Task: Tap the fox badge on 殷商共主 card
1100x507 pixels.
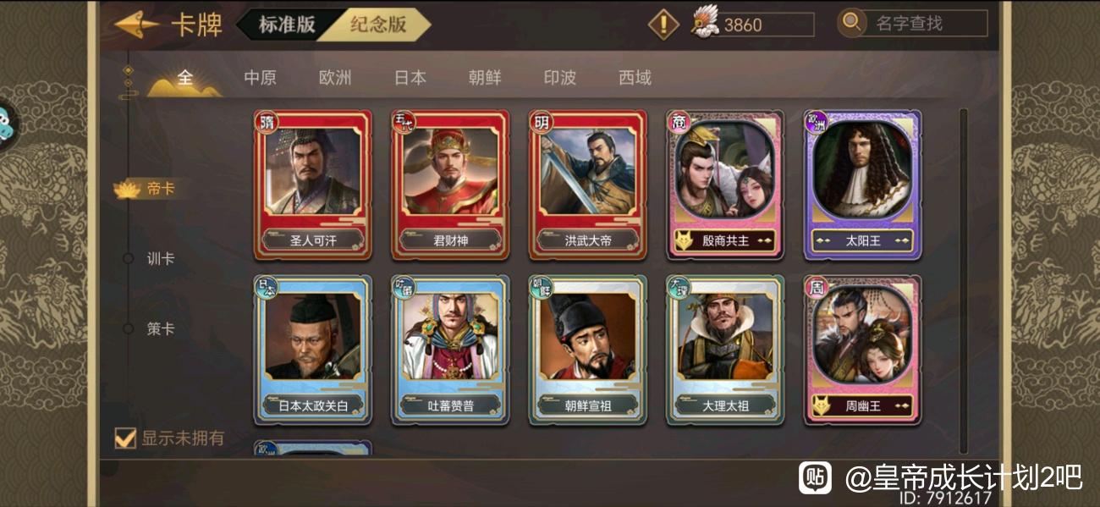Action: [684, 241]
